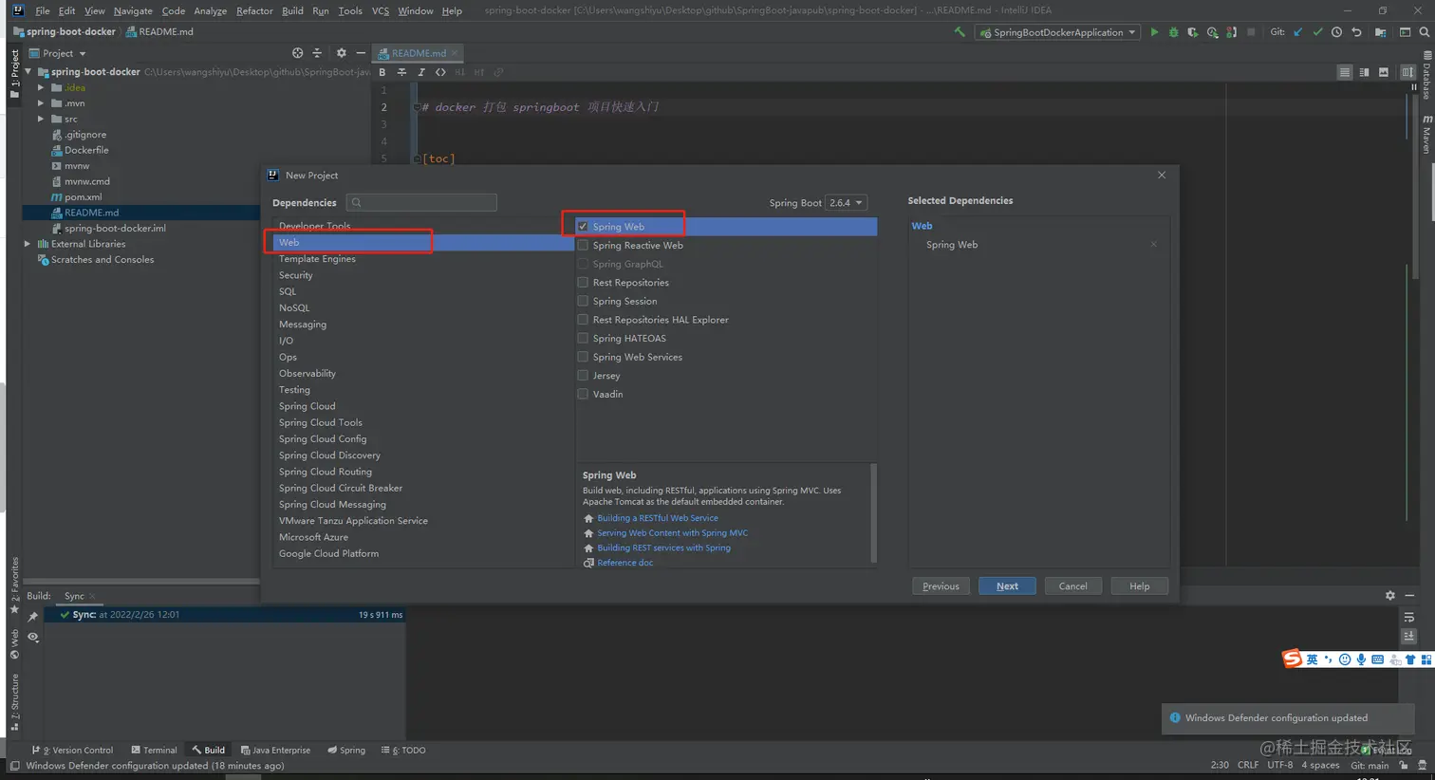Click the Help button in the dialog
The height and width of the screenshot is (780, 1435).
point(1139,586)
